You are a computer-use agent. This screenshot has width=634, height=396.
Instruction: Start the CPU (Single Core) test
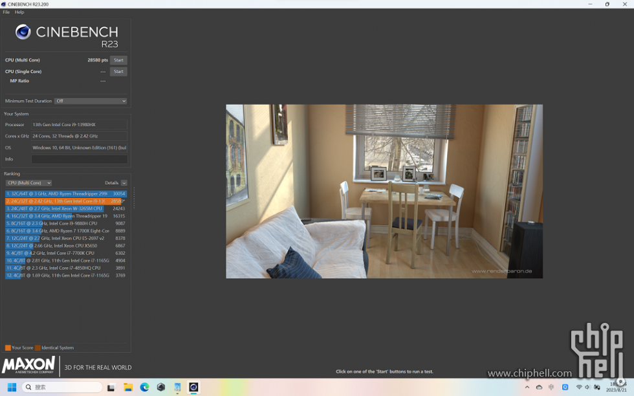click(x=118, y=72)
